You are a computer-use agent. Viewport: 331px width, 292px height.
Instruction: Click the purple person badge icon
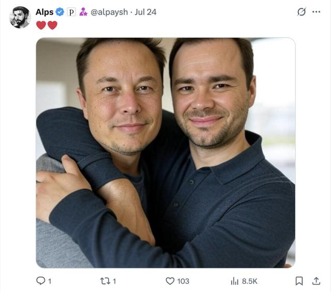83,12
